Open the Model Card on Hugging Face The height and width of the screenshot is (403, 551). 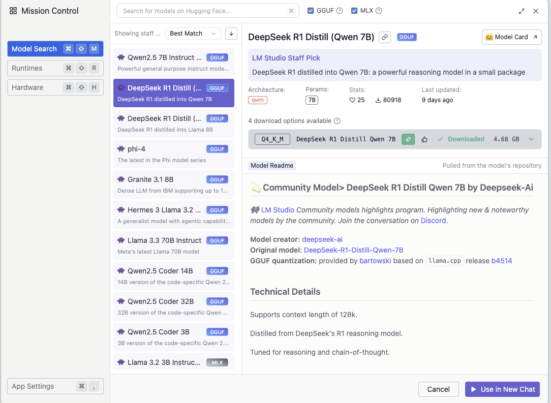coord(511,37)
